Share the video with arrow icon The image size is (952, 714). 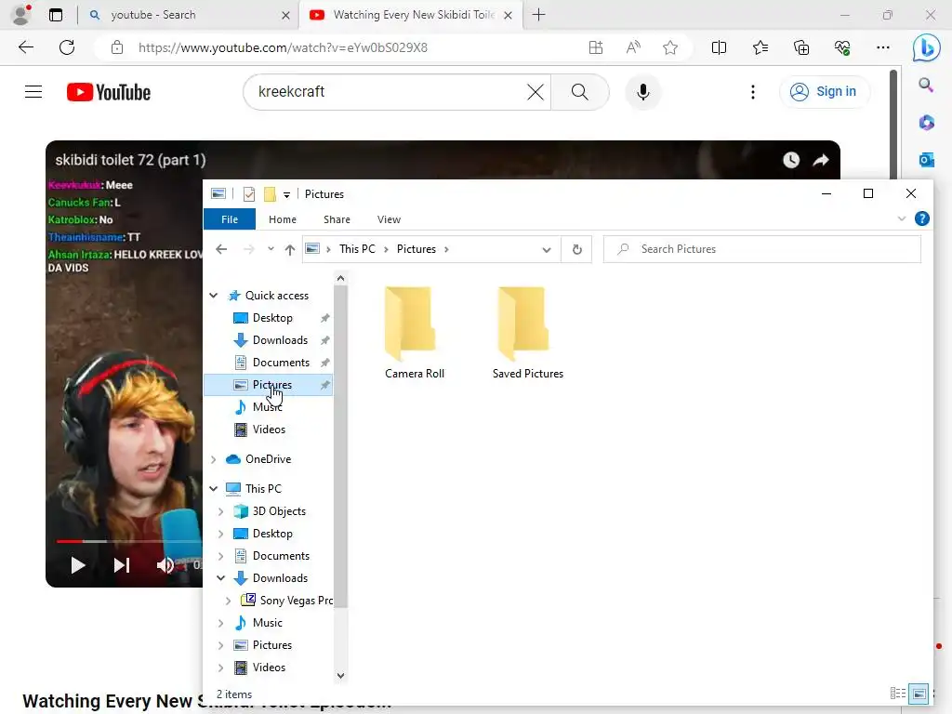point(821,160)
